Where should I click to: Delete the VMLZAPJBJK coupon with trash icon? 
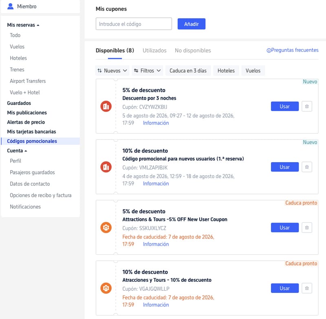point(307,167)
